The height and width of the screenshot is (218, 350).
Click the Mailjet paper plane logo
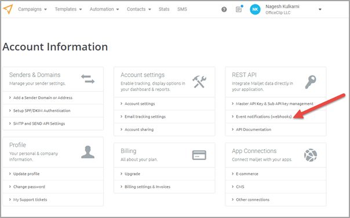point(8,9)
